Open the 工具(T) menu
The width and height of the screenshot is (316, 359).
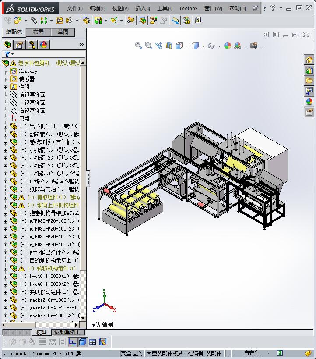[165, 8]
